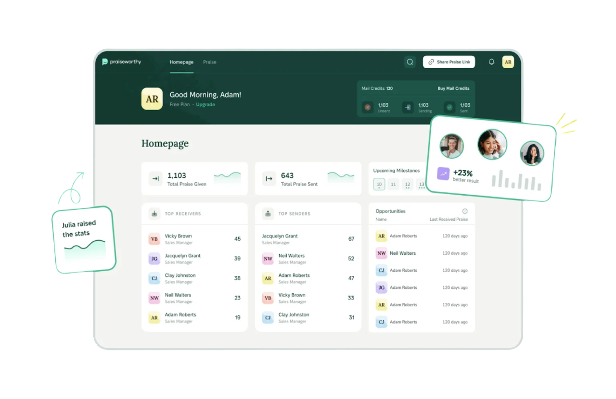Click the Share Praise Link button
The height and width of the screenshot is (399, 616).
coord(449,62)
